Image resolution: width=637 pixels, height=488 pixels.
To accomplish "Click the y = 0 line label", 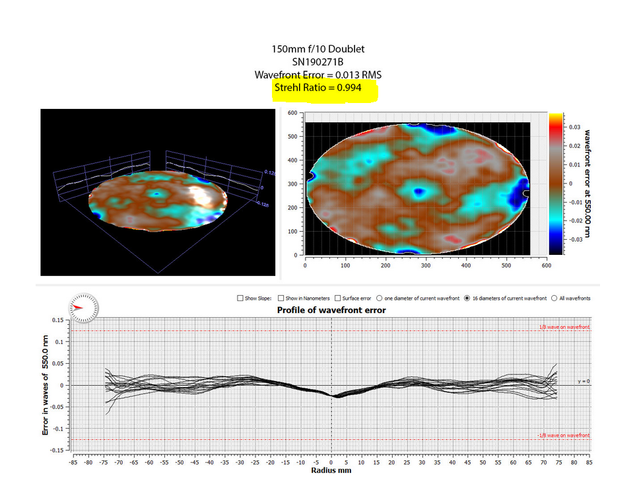I will [584, 381].
